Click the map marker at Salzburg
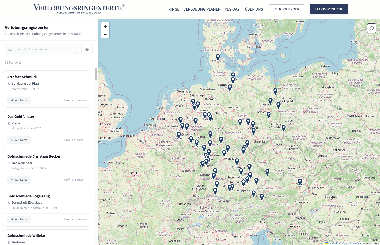 tap(262, 197)
